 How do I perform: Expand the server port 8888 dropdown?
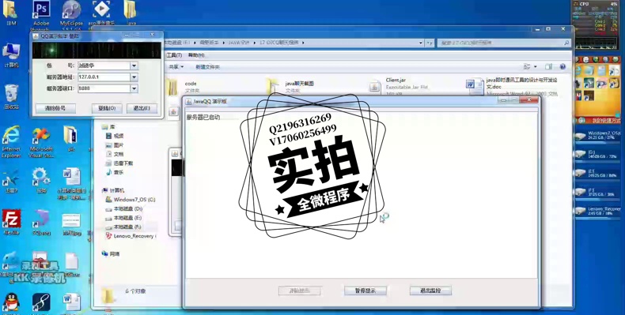134,88
